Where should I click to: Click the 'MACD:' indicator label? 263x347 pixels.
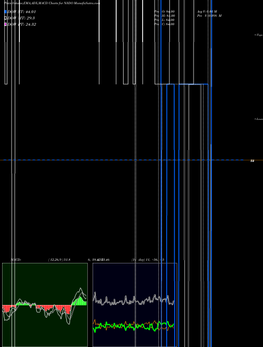coord(16,260)
